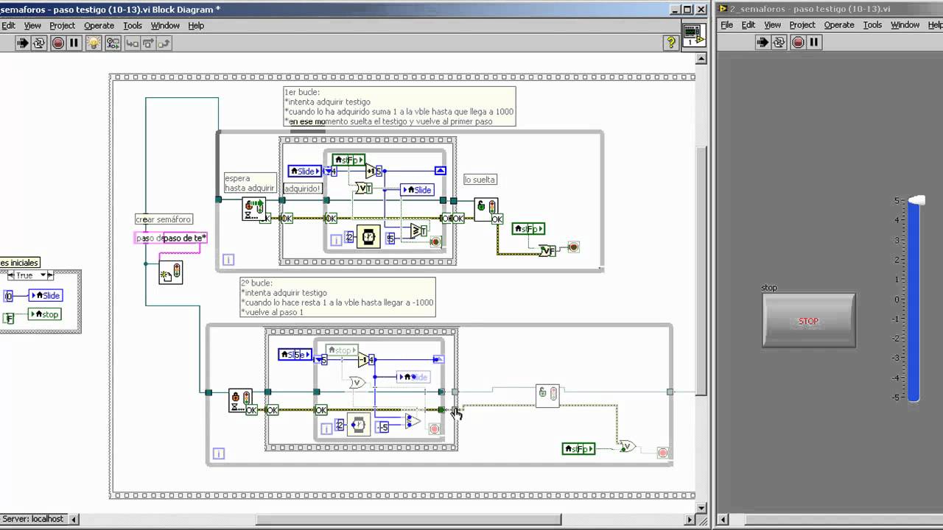Click the '2º bucle' comment note

(337, 297)
